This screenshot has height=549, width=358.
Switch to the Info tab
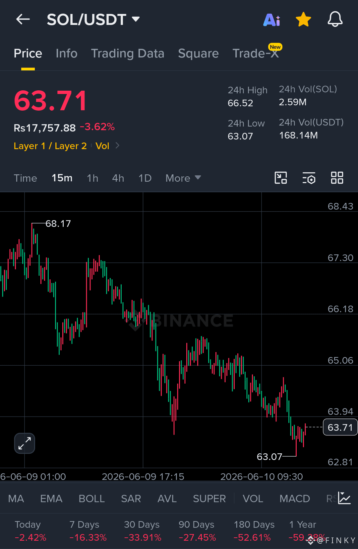[67, 53]
